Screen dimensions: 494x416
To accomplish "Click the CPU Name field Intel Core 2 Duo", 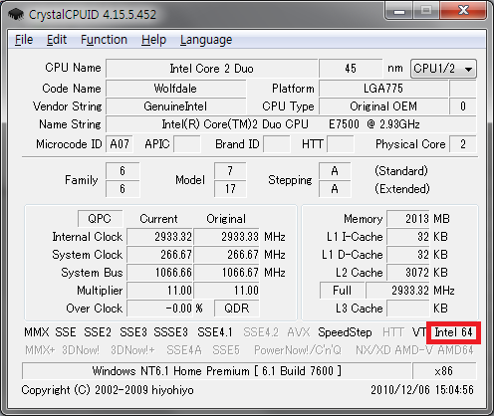I will tap(211, 69).
